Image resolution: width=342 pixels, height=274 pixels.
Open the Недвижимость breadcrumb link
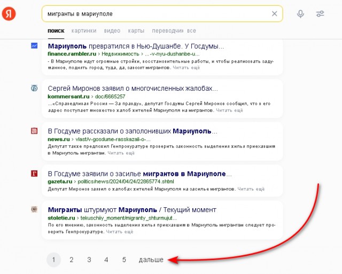[x=120, y=54]
